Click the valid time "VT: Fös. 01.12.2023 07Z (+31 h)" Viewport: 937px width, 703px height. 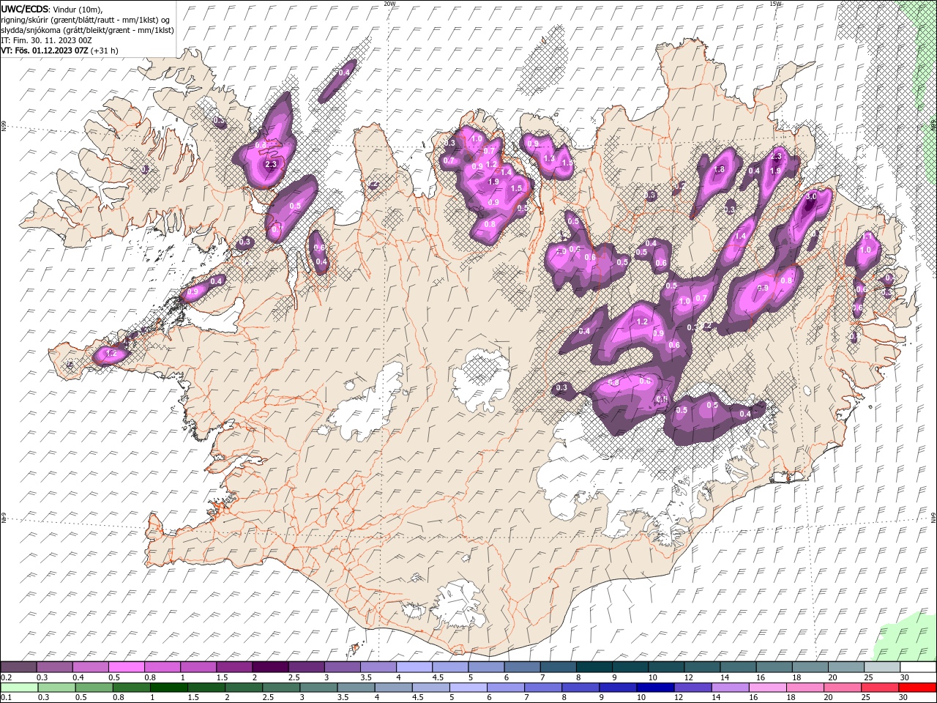click(x=59, y=51)
